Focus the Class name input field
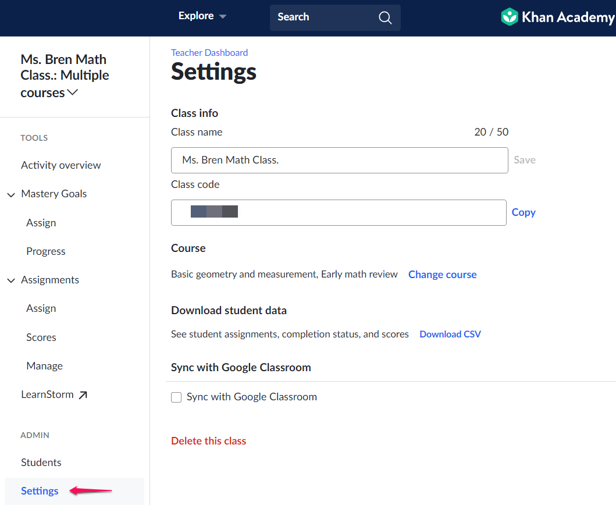 340,161
